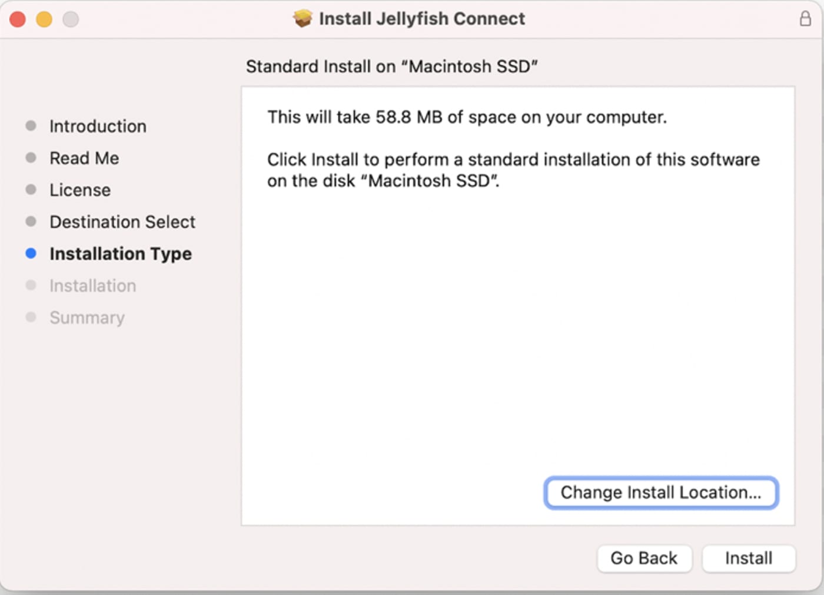
Task: Click the yellow minimize window button
Action: click(x=44, y=19)
